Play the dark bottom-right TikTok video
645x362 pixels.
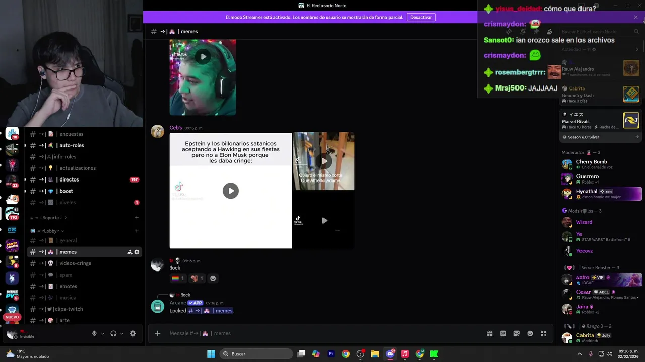[324, 220]
